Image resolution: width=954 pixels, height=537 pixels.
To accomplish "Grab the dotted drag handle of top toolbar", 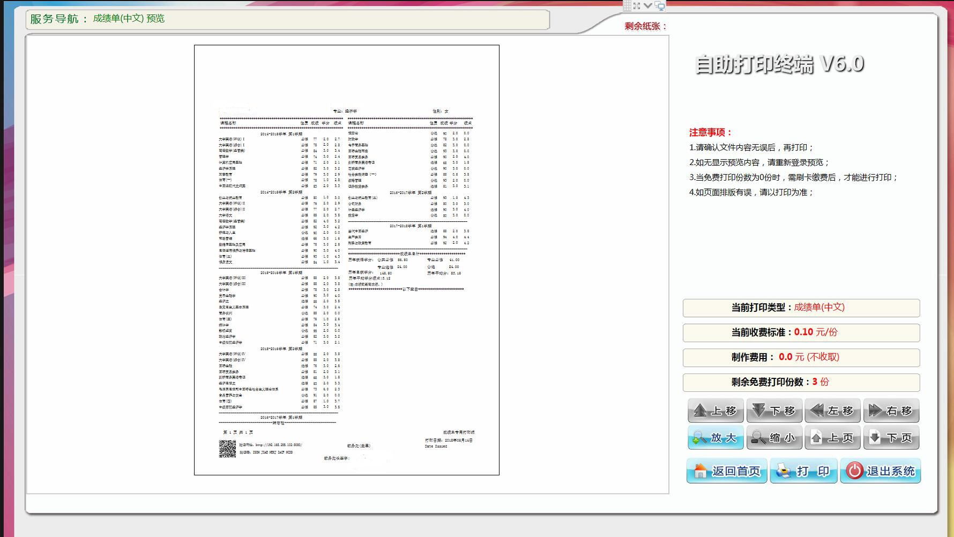I will (627, 6).
